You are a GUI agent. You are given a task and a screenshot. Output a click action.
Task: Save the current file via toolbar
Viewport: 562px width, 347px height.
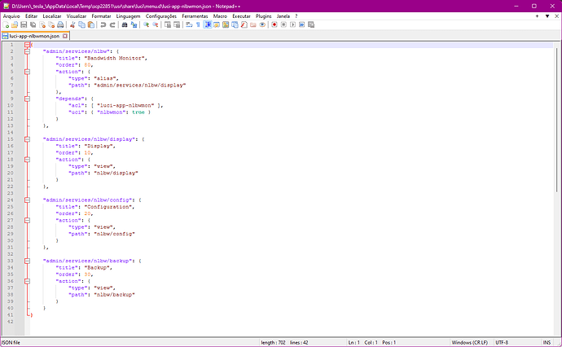[x=24, y=24]
